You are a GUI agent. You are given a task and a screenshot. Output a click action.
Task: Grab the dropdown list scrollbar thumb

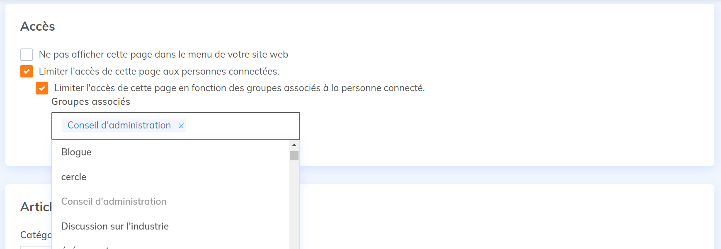coord(294,156)
